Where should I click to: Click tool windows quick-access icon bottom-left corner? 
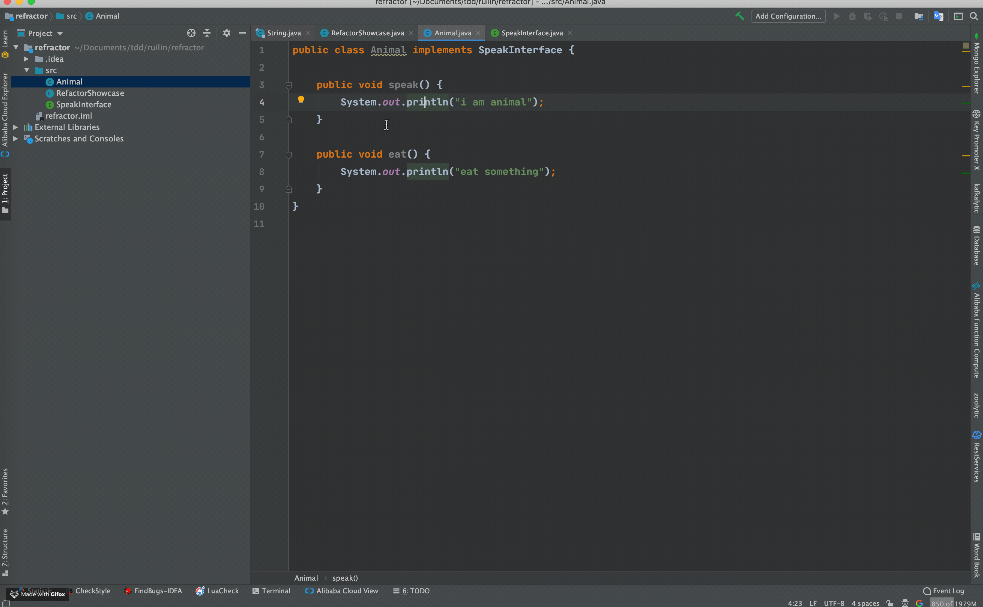[6, 603]
